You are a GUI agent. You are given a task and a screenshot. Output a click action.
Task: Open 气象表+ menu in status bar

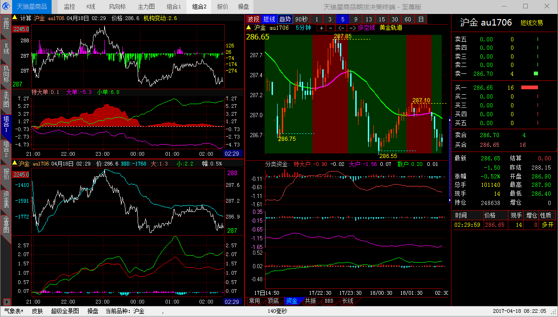[x=13, y=311]
